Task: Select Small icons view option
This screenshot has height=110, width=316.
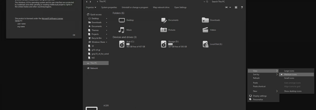Action: tap(297, 78)
